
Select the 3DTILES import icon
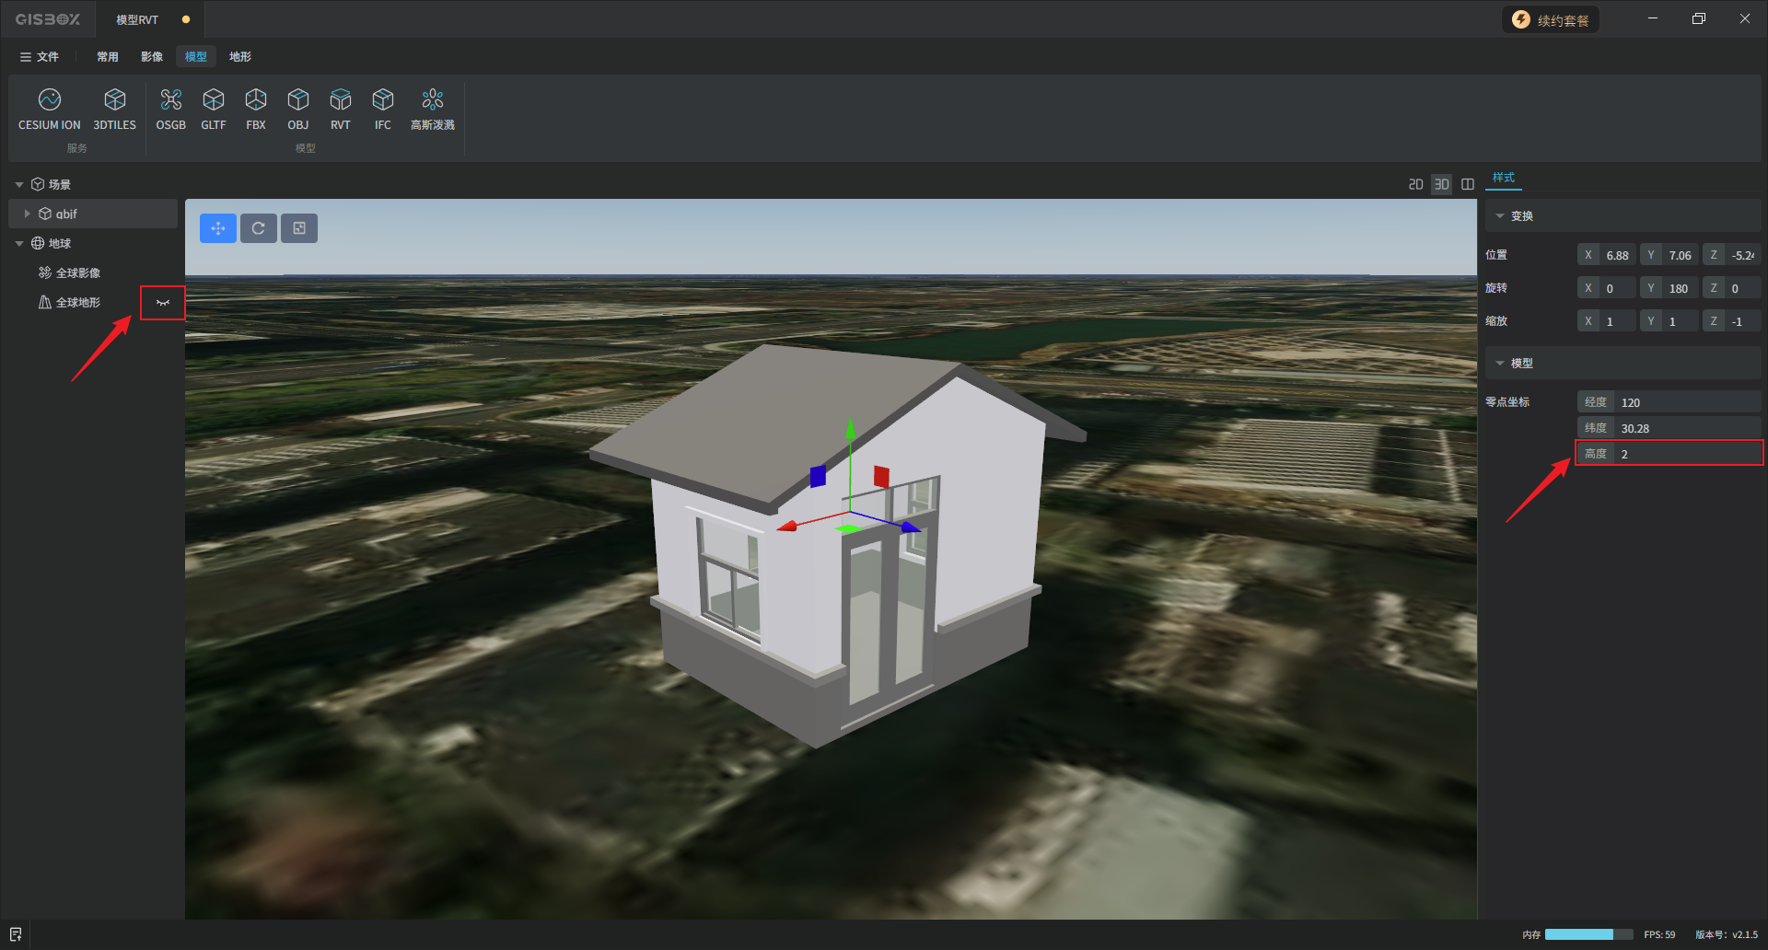[114, 109]
